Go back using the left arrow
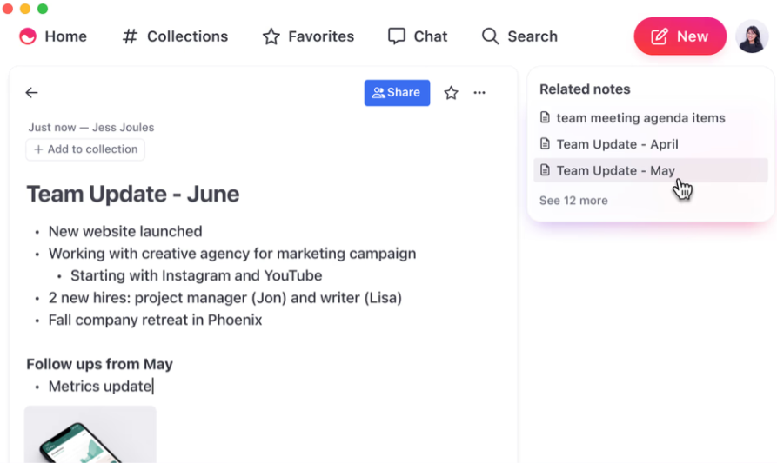 coord(31,92)
